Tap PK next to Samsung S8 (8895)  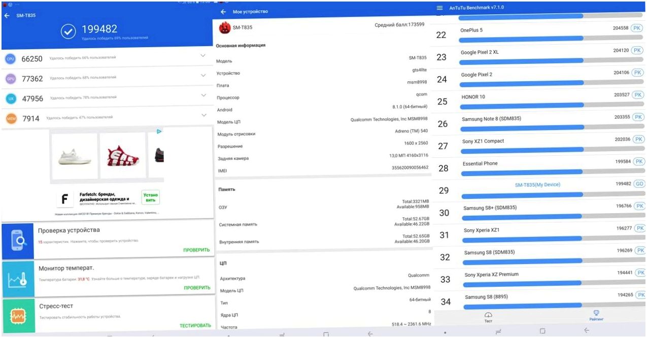(x=641, y=295)
